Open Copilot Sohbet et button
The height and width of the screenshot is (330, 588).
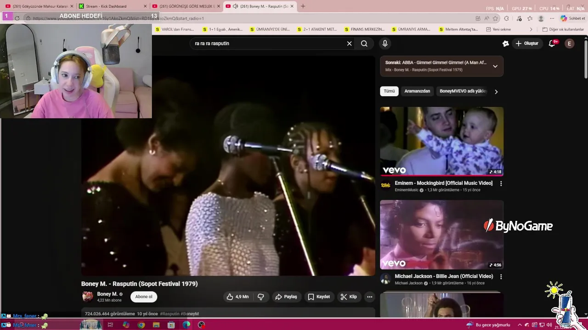pyautogui.click(x=573, y=18)
